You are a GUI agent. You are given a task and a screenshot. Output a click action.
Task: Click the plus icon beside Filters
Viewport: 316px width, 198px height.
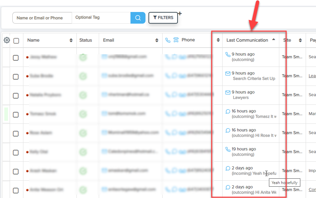(x=180, y=14)
